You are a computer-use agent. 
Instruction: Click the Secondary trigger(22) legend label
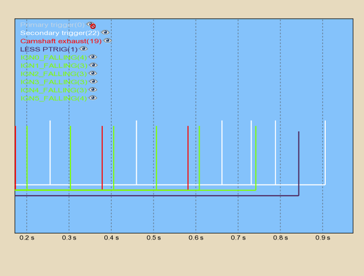tap(60, 33)
